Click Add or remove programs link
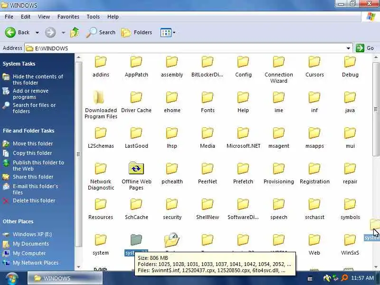The width and height of the screenshot is (380, 285). pyautogui.click(x=30, y=94)
